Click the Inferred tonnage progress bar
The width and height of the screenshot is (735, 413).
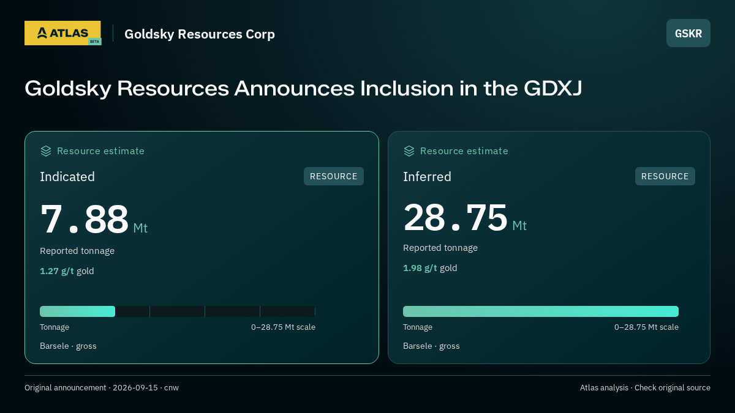pyautogui.click(x=541, y=311)
